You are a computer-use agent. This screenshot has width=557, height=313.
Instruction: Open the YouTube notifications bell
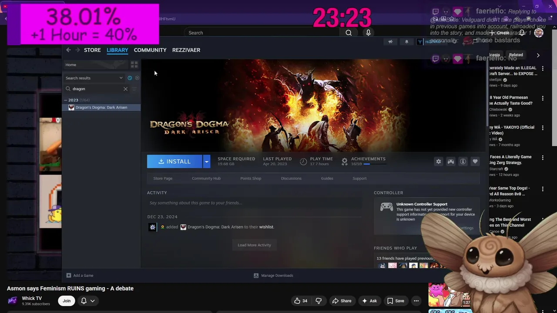[522, 33]
